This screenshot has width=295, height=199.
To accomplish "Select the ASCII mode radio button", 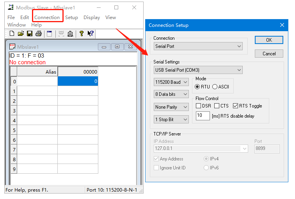I will (215, 87).
